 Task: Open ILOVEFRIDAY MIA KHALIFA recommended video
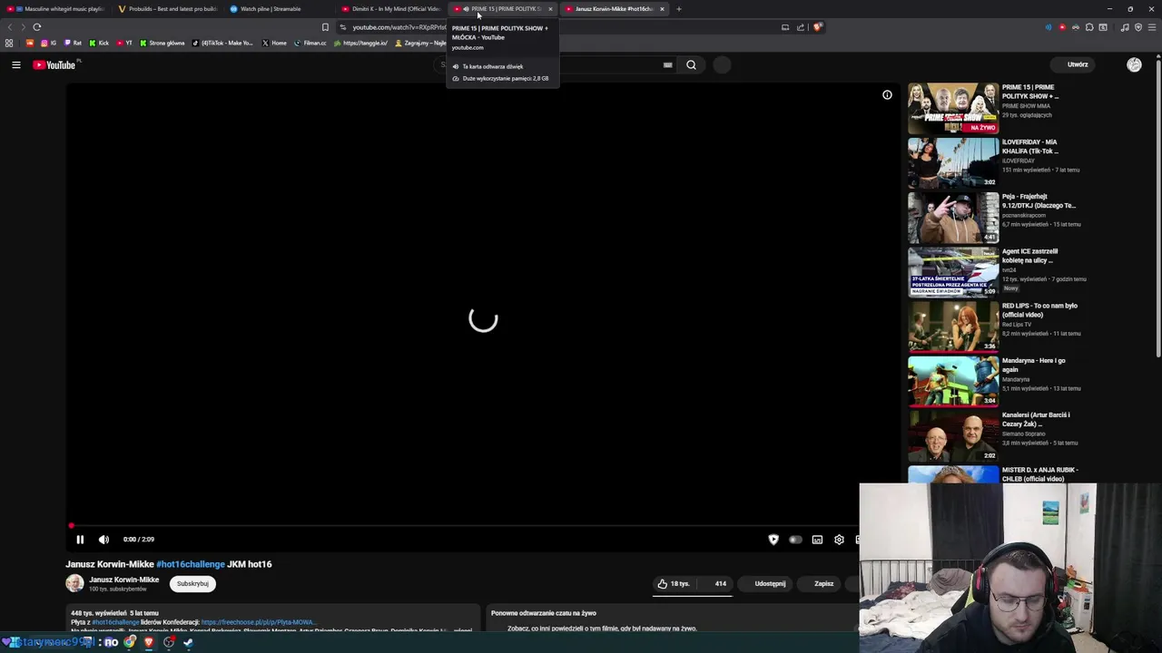(953, 162)
